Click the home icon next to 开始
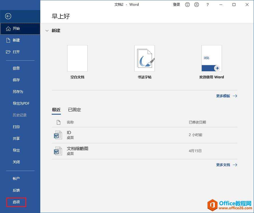254x213 pixels. pyautogui.click(x=8, y=29)
